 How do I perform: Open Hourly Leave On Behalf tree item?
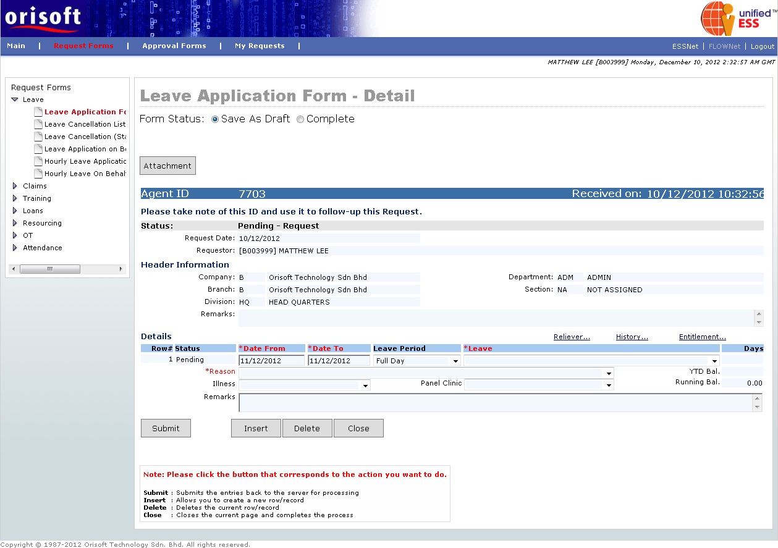85,174
